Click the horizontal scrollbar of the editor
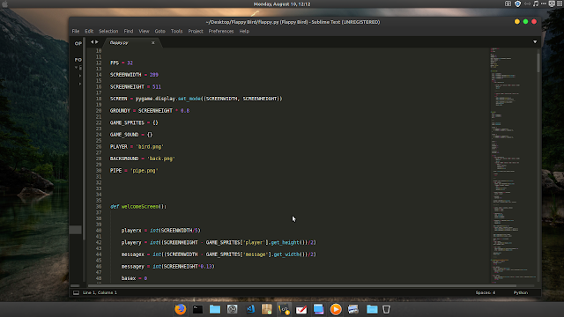Screen dimensions: 564x317 coord(302,285)
